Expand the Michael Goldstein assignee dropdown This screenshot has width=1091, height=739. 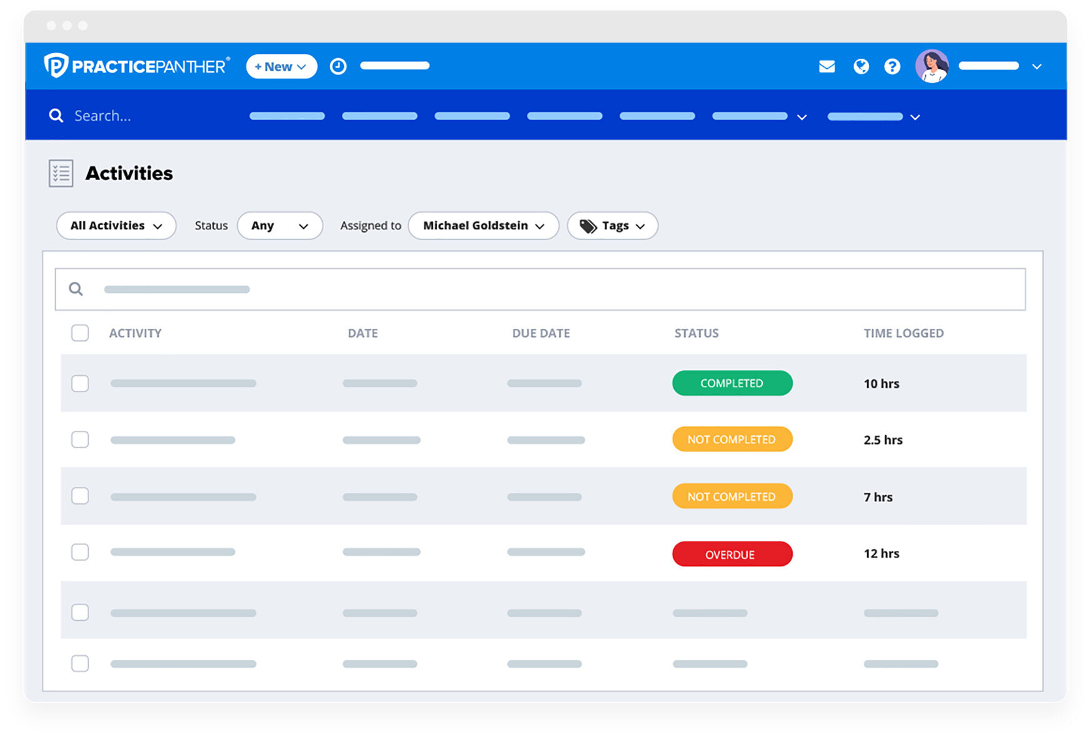[483, 226]
